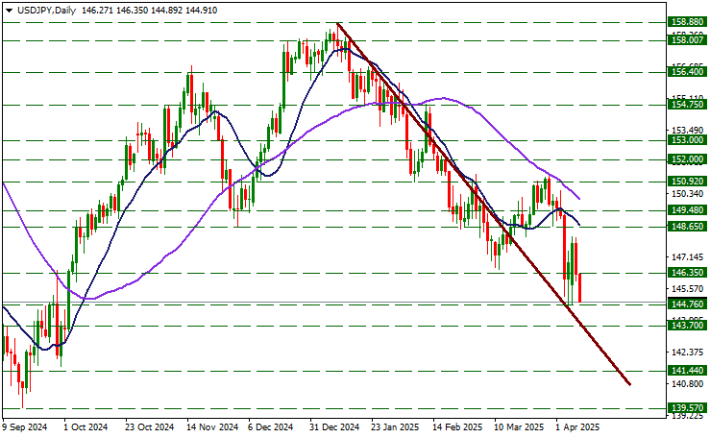The height and width of the screenshot is (438, 710).
Task: Select the 143.700 price level label
Action: [687, 326]
